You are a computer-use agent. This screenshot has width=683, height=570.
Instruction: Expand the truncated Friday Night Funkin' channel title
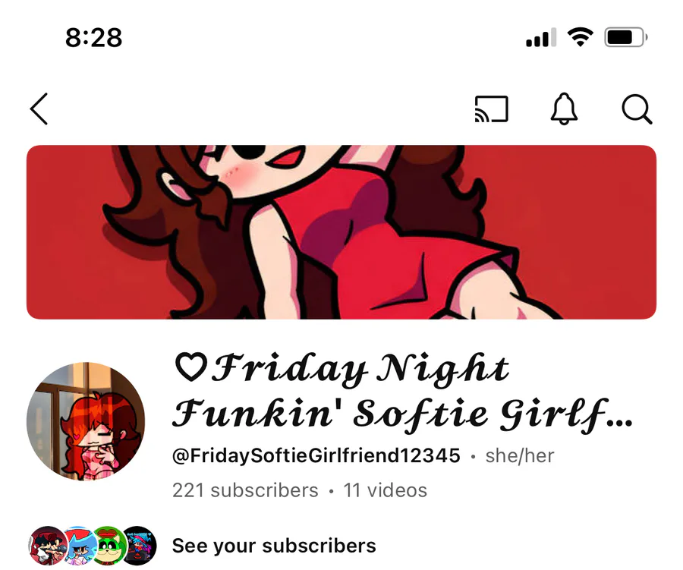point(401,391)
